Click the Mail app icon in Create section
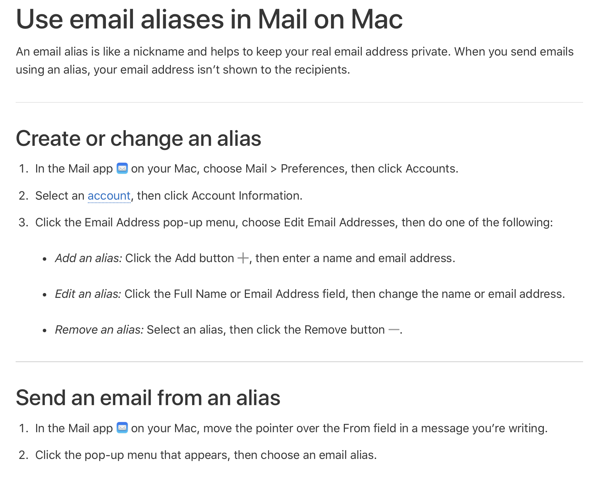589x477 pixels. (122, 168)
